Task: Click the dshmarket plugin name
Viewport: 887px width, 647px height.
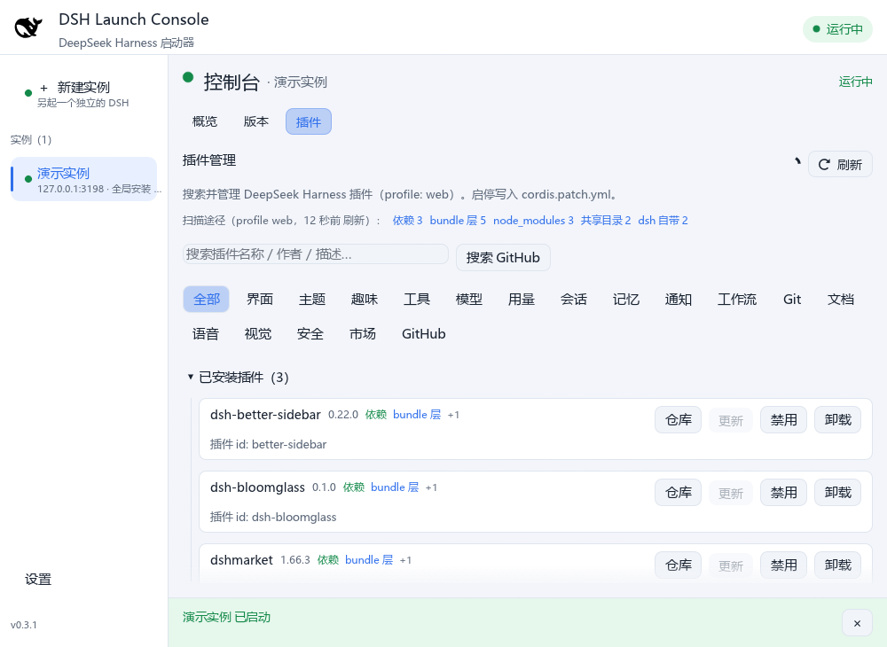Action: [x=241, y=560]
